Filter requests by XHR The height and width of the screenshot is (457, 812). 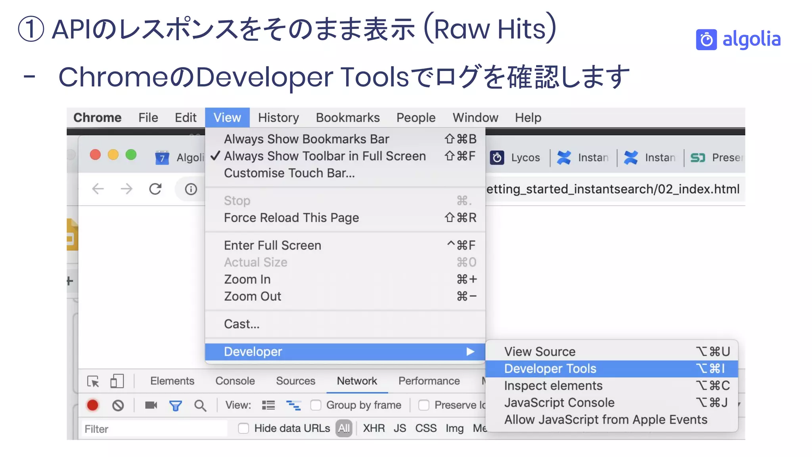pyautogui.click(x=374, y=428)
